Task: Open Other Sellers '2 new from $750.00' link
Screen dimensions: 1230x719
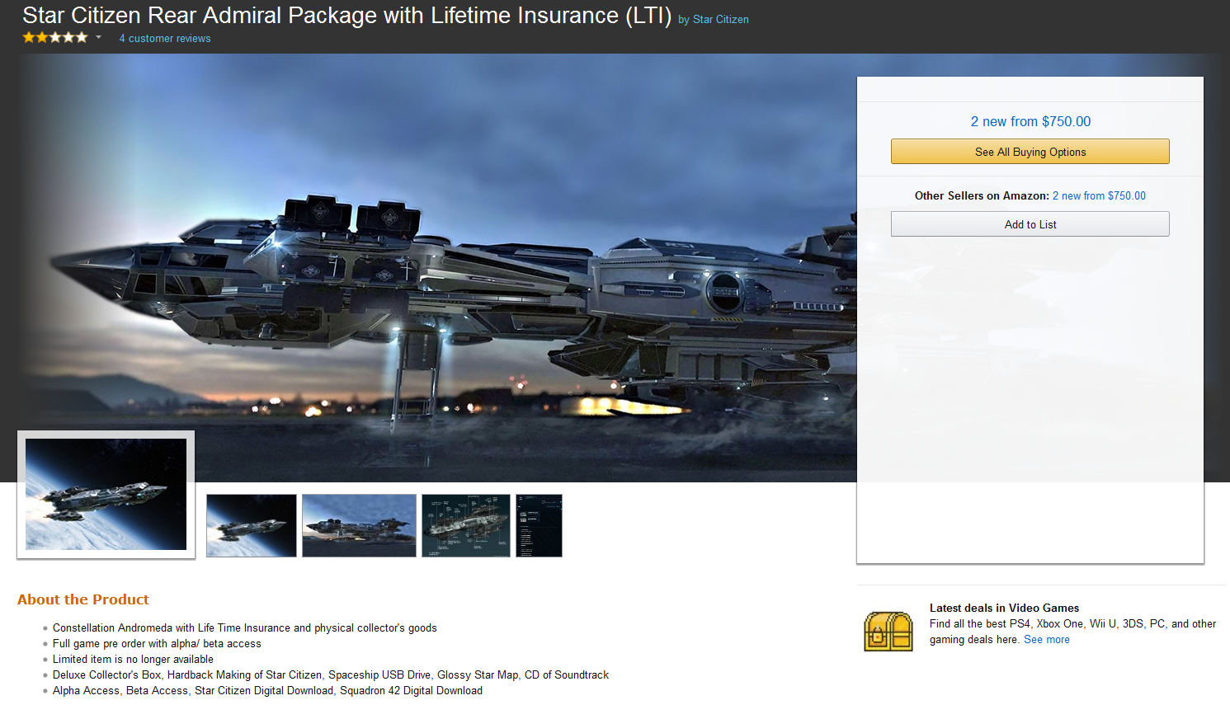Action: [x=1099, y=195]
